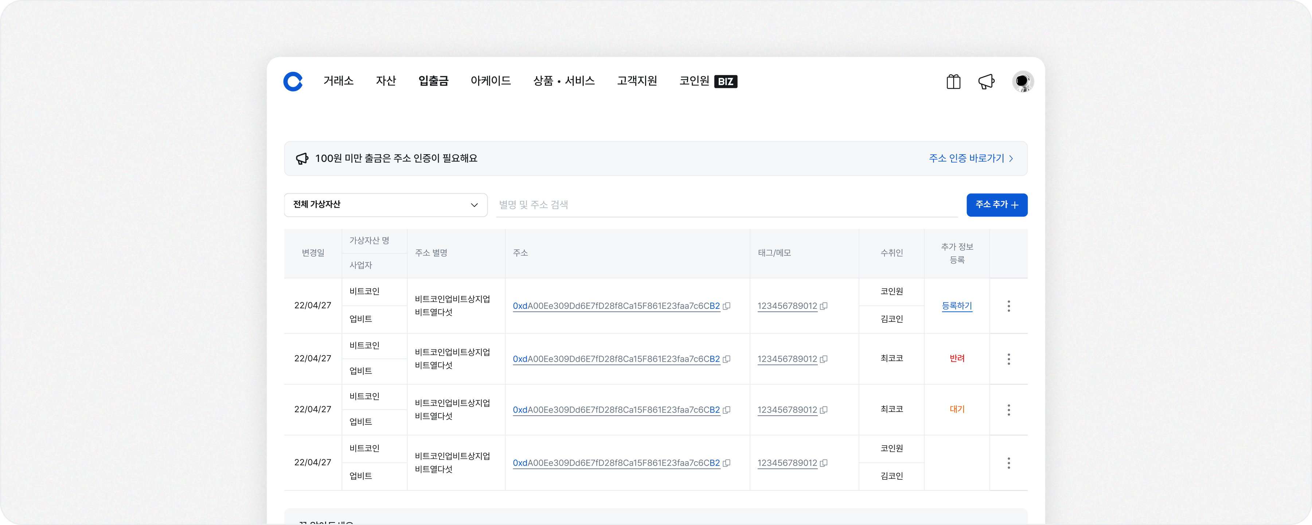This screenshot has height=525, width=1312.
Task: Copy tag in the 대기 row
Action: coord(824,410)
